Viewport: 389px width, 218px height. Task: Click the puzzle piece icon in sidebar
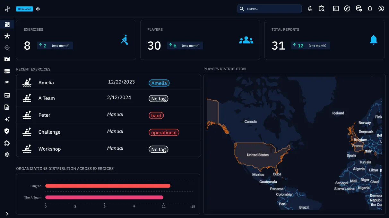click(x=7, y=143)
